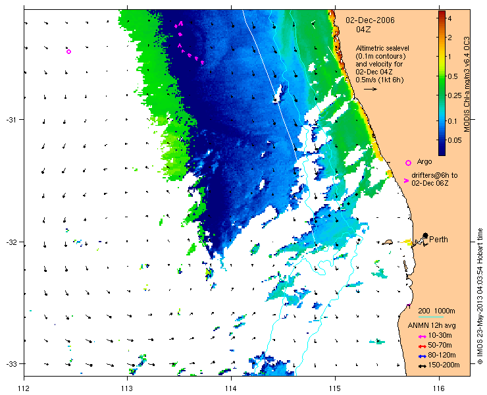Click the 50-70m depth label

[x=440, y=345]
